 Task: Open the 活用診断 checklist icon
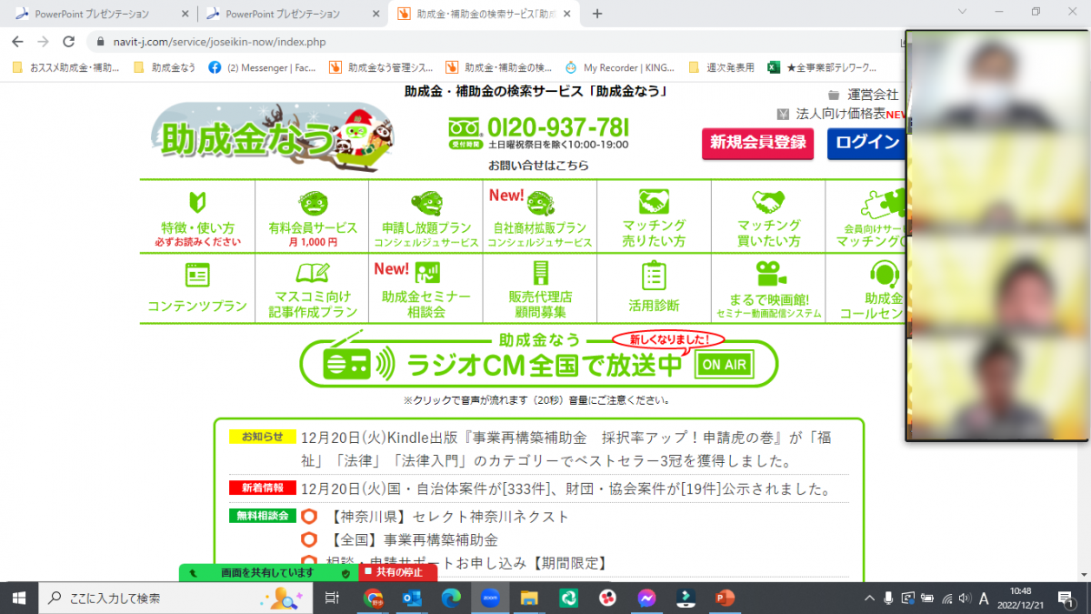click(654, 275)
